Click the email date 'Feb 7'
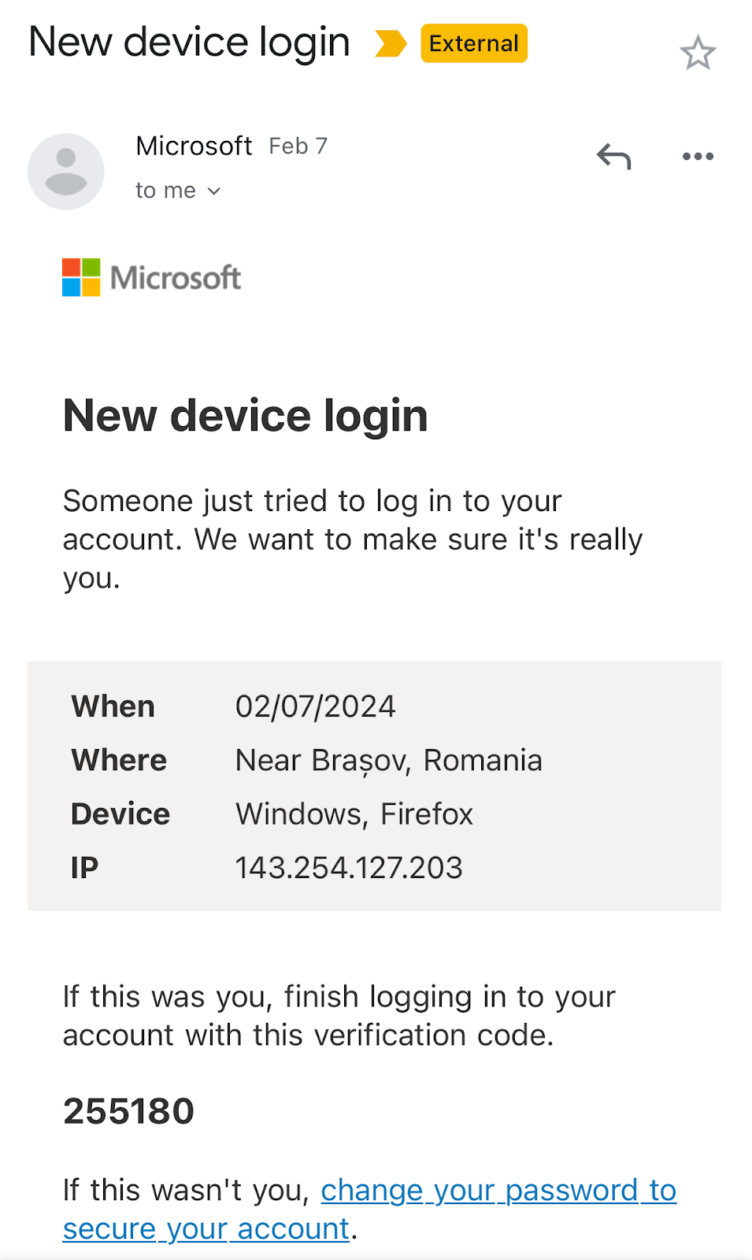The width and height of the screenshot is (752, 1260). 298,146
